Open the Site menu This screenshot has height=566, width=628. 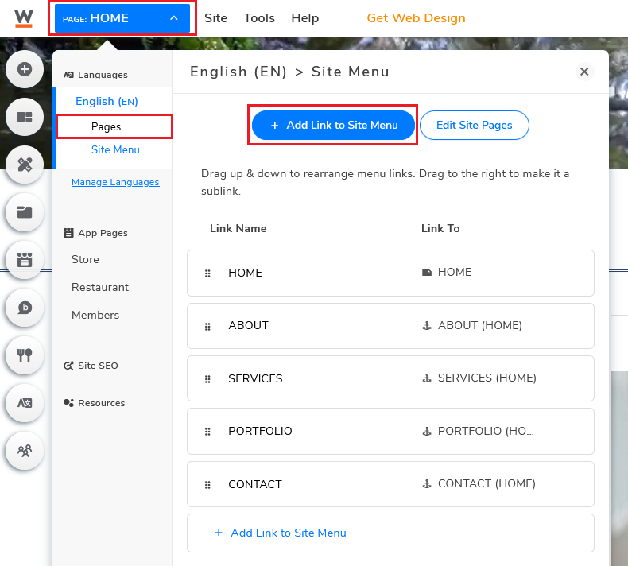pyautogui.click(x=215, y=18)
